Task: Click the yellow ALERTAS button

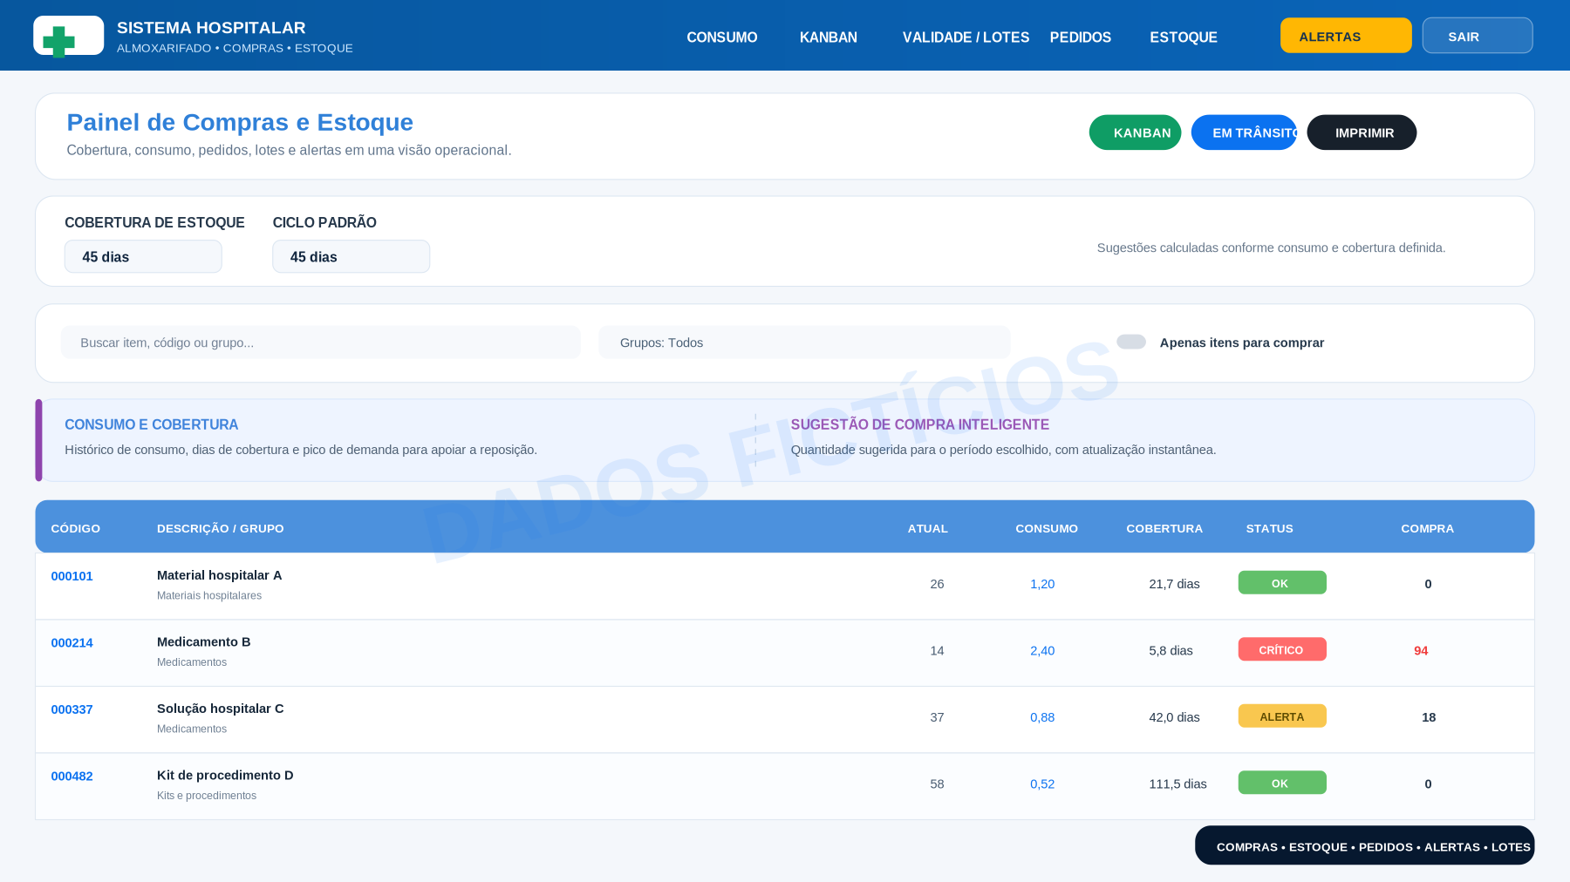Action: [x=1346, y=36]
